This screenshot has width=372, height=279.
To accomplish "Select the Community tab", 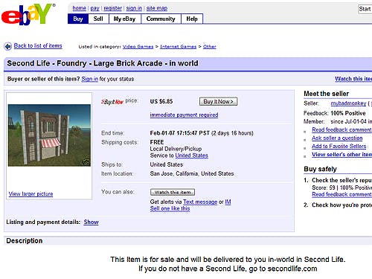I will (x=161, y=19).
